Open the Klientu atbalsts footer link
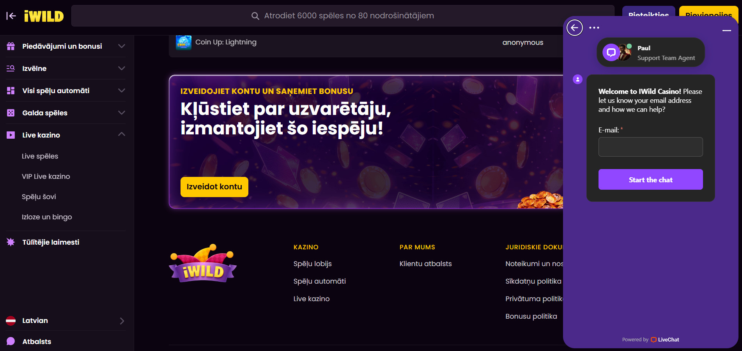 tap(426, 264)
